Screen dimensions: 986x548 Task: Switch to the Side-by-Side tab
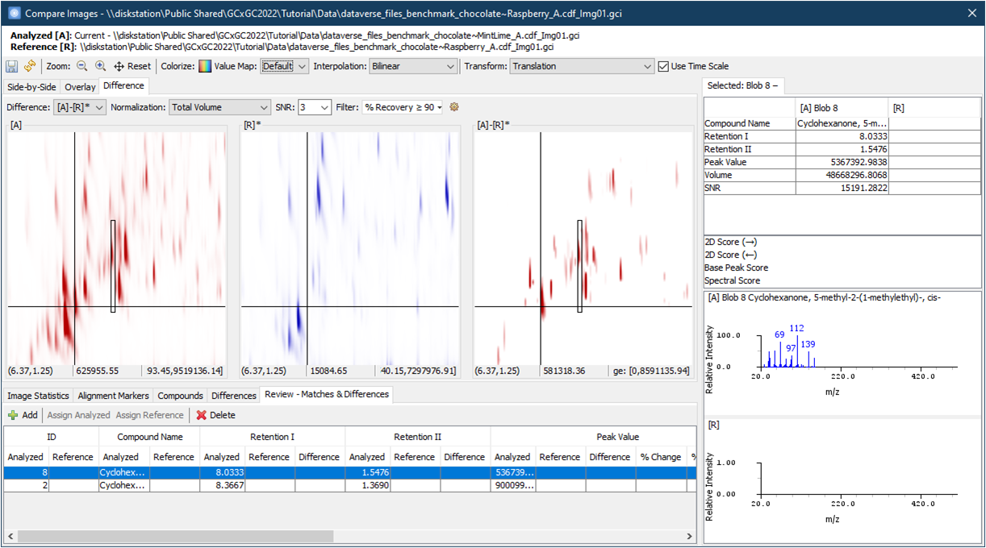coord(32,87)
